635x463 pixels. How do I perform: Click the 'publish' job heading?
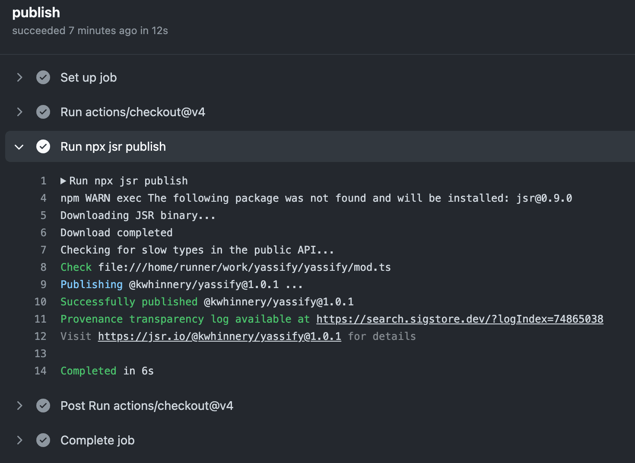[x=36, y=13]
